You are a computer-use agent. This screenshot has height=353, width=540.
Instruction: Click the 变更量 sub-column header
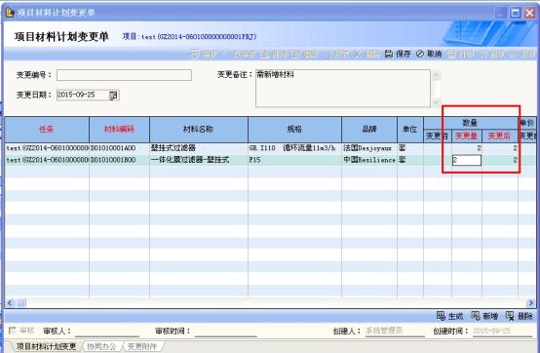click(466, 137)
